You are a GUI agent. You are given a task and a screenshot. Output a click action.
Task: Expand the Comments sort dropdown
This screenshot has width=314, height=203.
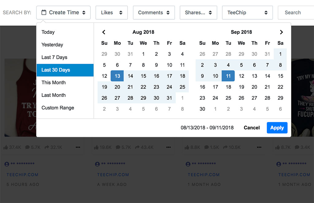pyautogui.click(x=154, y=13)
